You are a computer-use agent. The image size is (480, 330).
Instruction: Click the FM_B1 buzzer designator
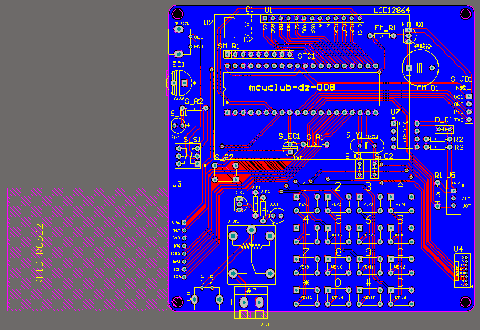[427, 88]
